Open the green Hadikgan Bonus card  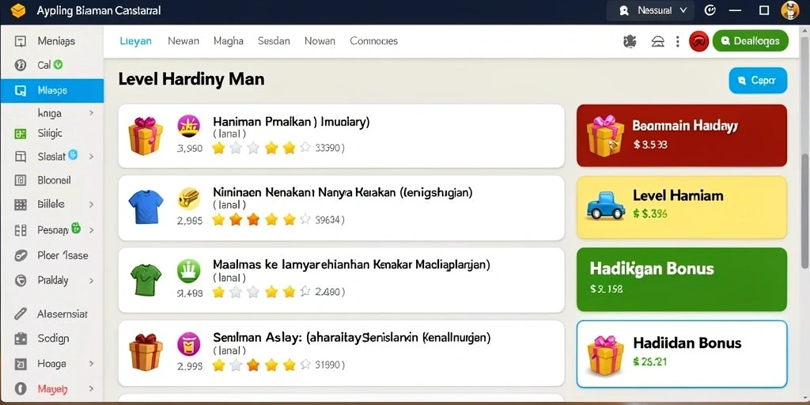pos(681,279)
